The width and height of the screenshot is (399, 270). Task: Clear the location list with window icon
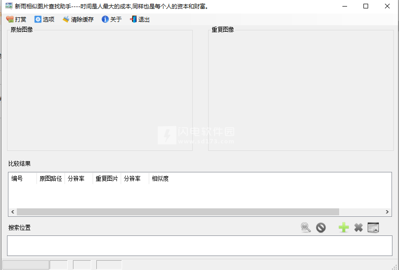click(x=373, y=227)
